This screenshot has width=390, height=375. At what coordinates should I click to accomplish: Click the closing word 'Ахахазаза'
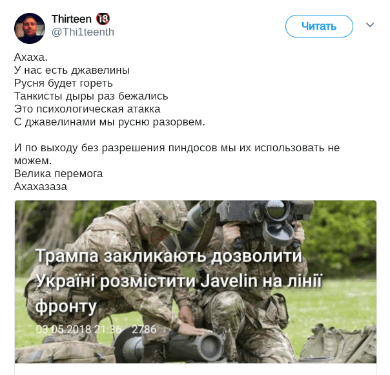[41, 186]
